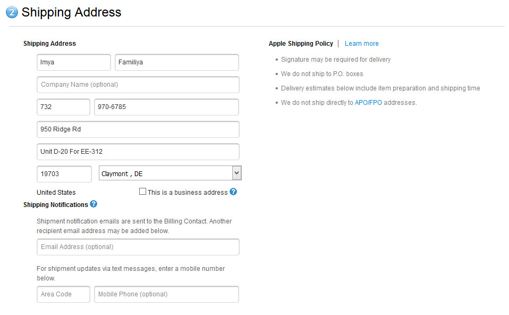
Task: Open help icon beside business address
Action: (x=233, y=192)
